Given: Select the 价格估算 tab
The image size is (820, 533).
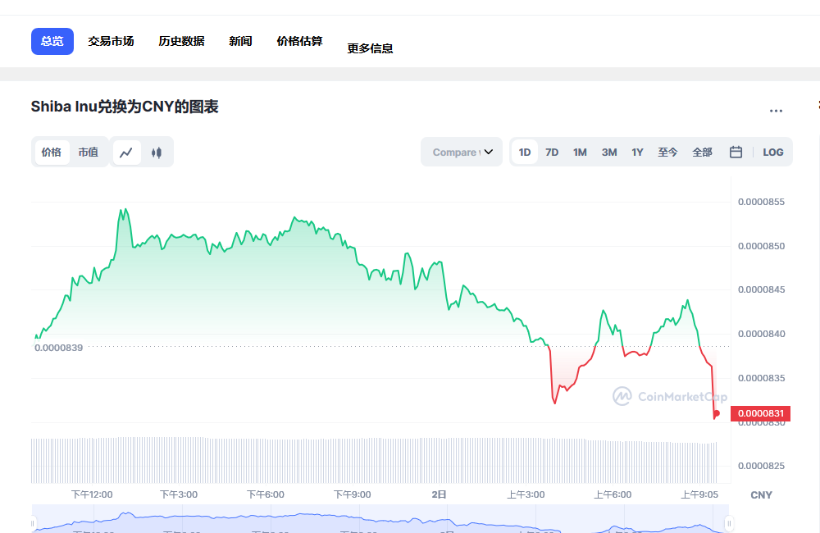Looking at the screenshot, I should 299,39.
